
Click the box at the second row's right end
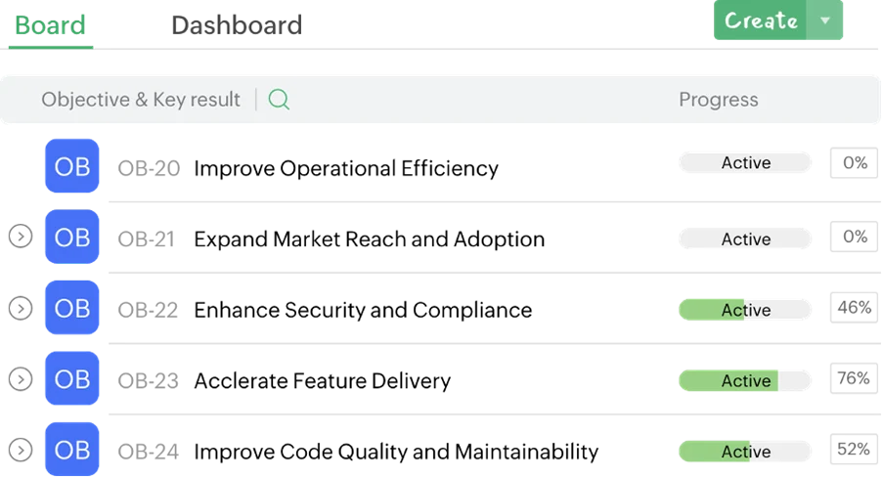(855, 238)
